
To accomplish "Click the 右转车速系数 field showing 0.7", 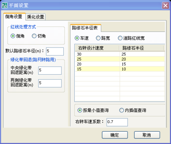I will pos(117,122).
